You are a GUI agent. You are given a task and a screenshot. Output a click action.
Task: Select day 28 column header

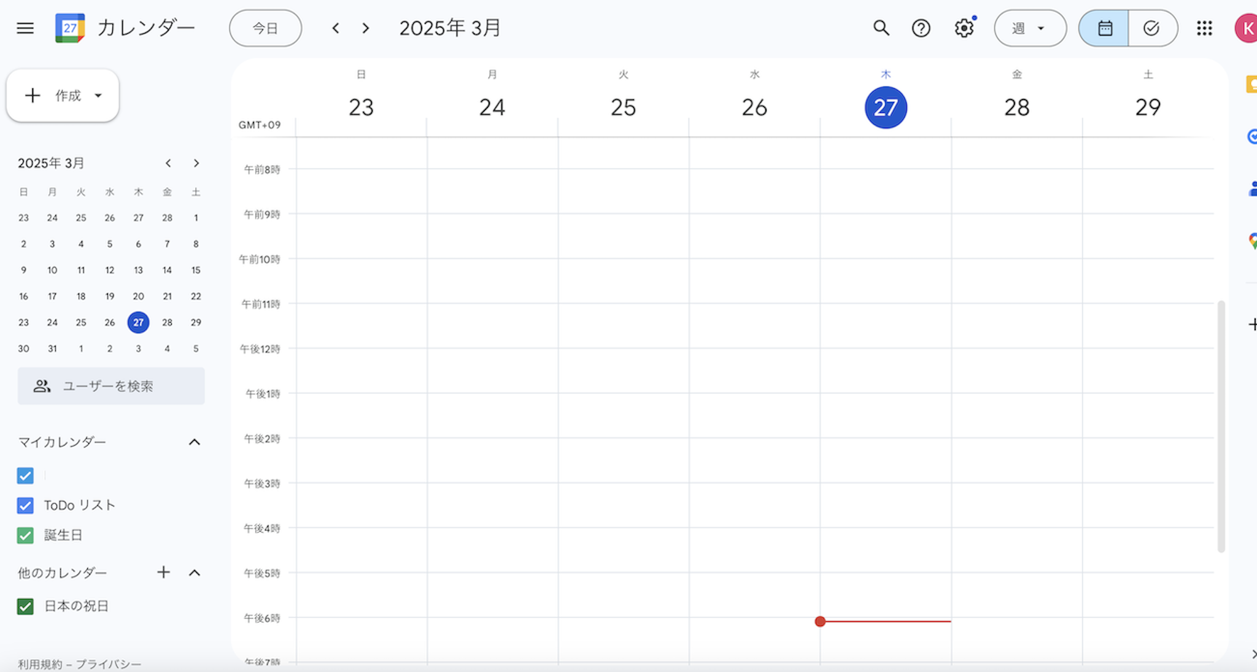click(1016, 107)
